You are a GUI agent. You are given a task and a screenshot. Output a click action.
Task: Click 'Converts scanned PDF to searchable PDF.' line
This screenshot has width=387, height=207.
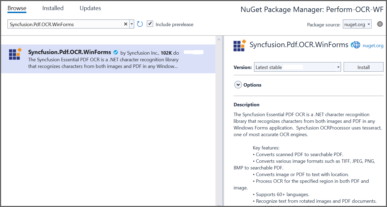pos(298,155)
